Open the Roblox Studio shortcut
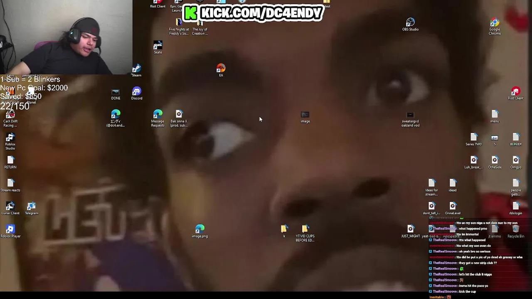The height and width of the screenshot is (299, 532). pos(10,141)
